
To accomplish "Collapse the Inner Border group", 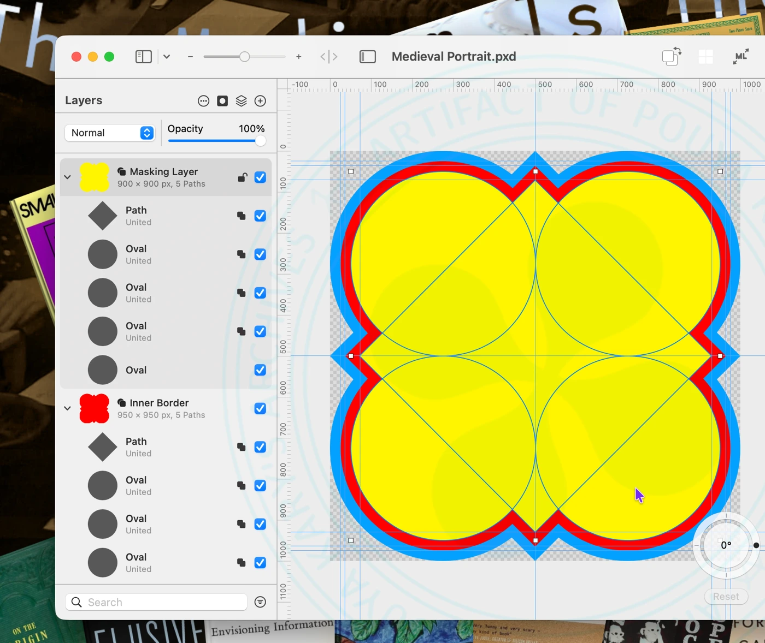I will click(67, 408).
